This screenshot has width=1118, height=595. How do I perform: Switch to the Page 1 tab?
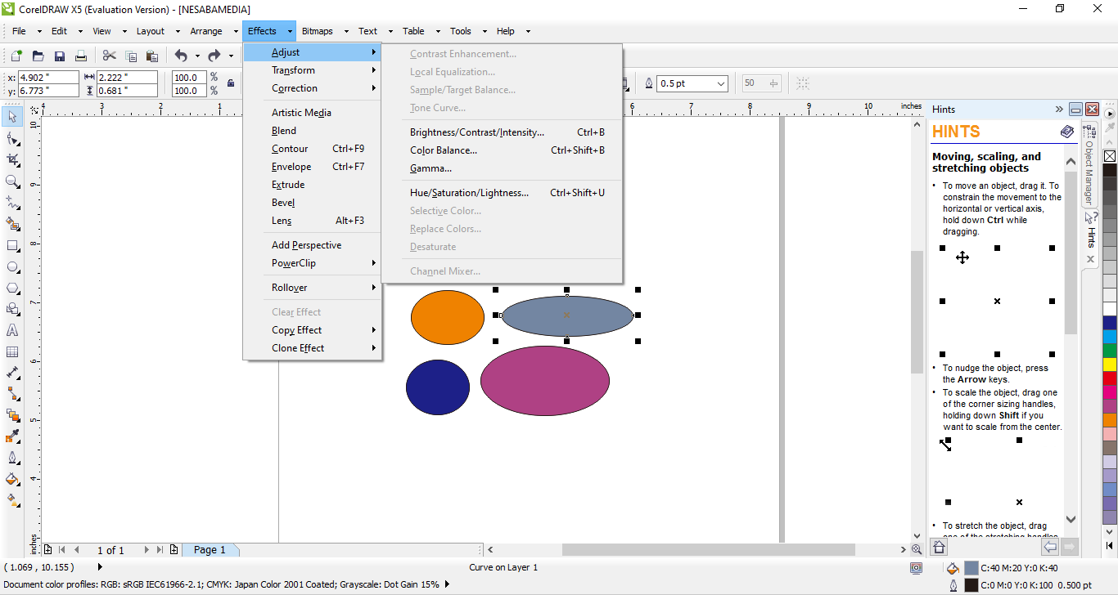tap(210, 550)
